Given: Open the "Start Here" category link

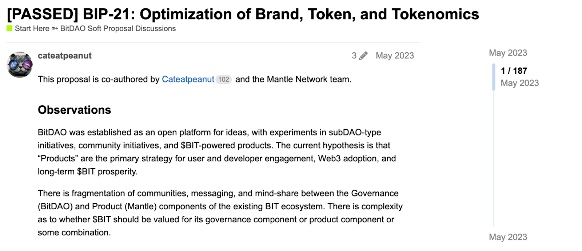Looking at the screenshot, I should (32, 29).
